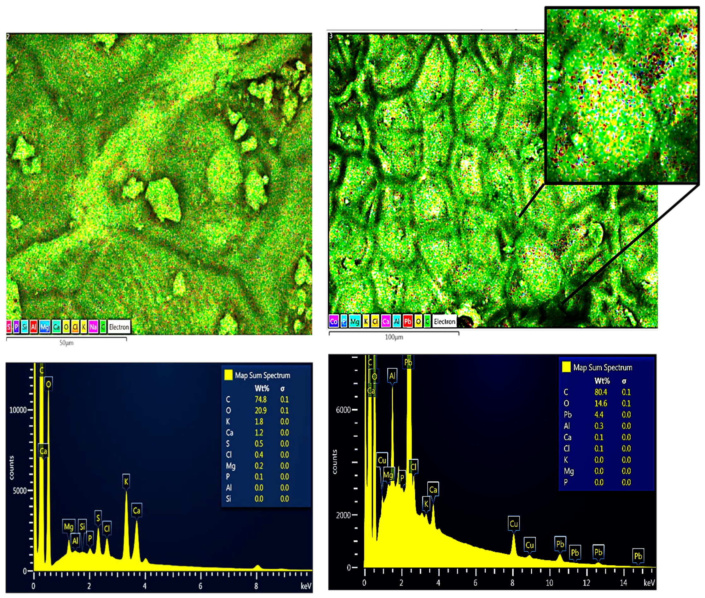Screen dimensions: 705x598
Task: Select the red Al swatch in the left map legend
Action: click(x=34, y=327)
